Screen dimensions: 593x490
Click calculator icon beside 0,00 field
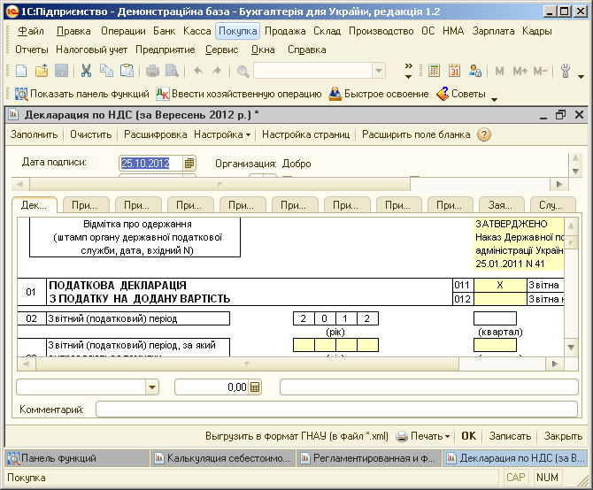pyautogui.click(x=255, y=387)
